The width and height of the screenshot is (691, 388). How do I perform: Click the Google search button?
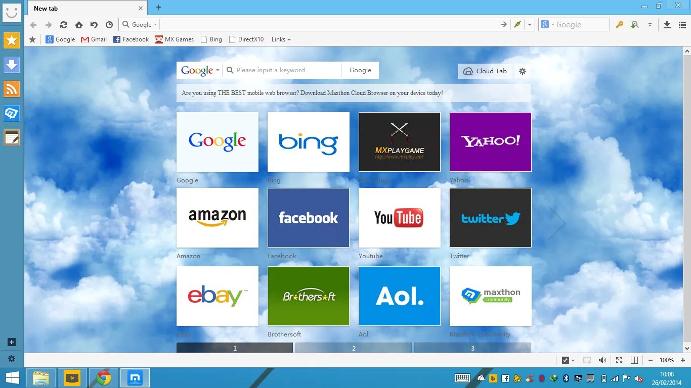(360, 70)
